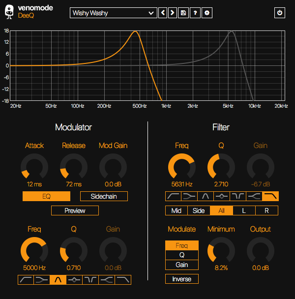The width and height of the screenshot is (295, 299).
Task: Click the next preset arrow button
Action: point(173,13)
